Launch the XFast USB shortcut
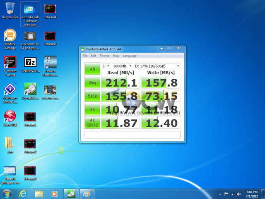Screen dimensions: 265x199 10,118
